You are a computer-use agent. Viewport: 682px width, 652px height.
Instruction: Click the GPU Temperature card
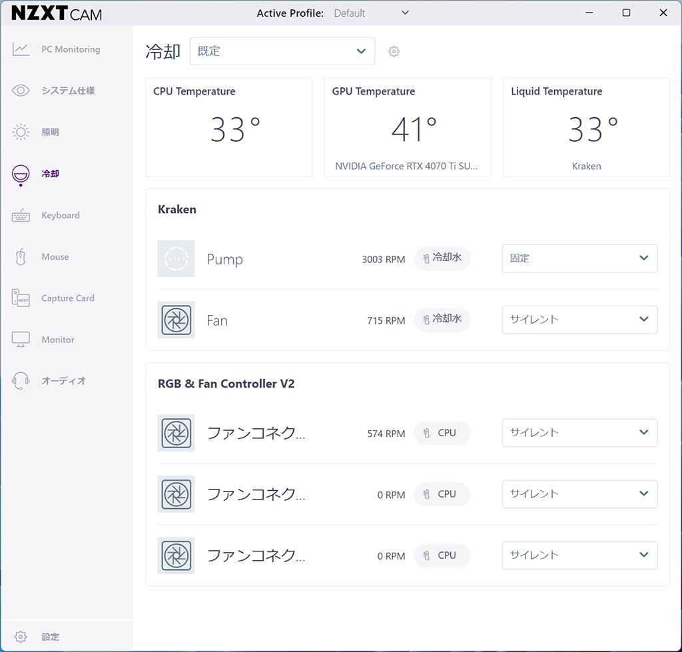408,127
